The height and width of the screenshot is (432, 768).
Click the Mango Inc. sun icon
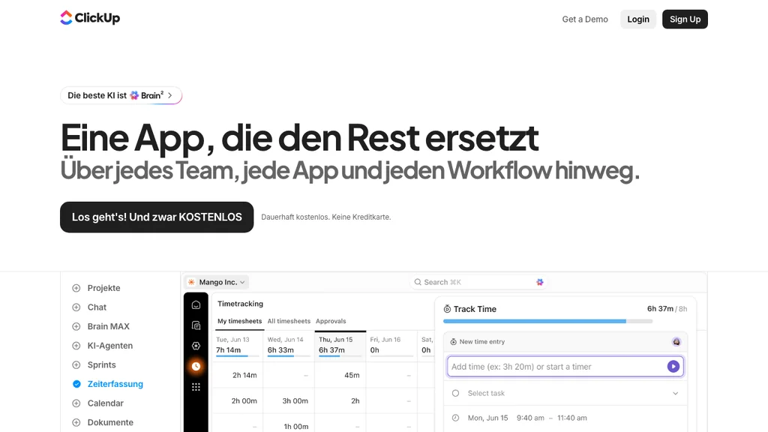tap(191, 282)
